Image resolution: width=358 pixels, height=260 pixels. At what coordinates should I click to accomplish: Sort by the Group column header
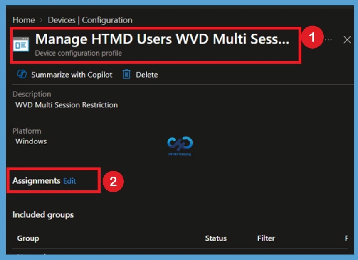tap(28, 238)
